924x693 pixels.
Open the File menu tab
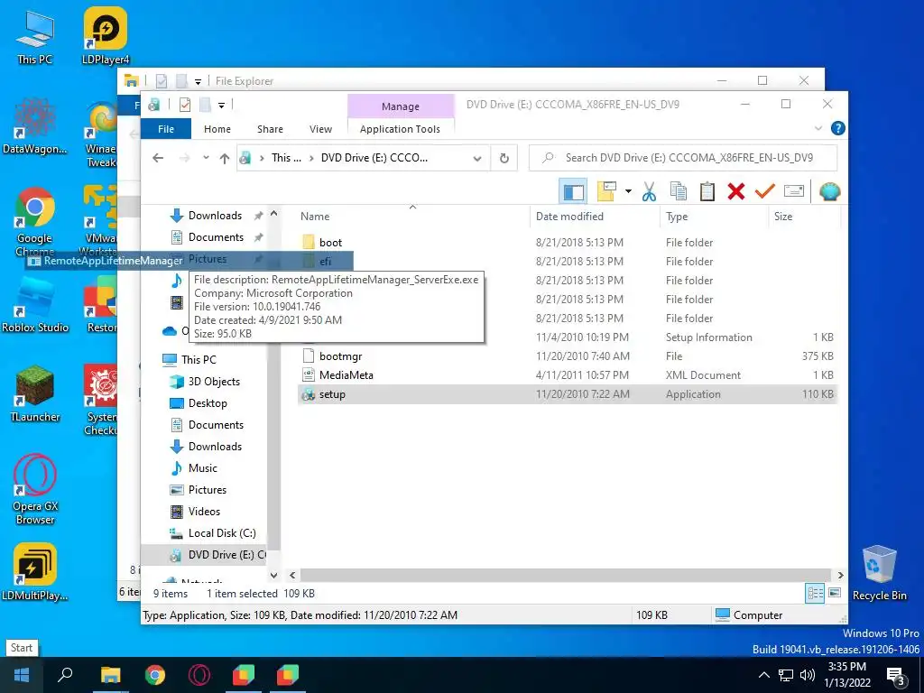166,129
